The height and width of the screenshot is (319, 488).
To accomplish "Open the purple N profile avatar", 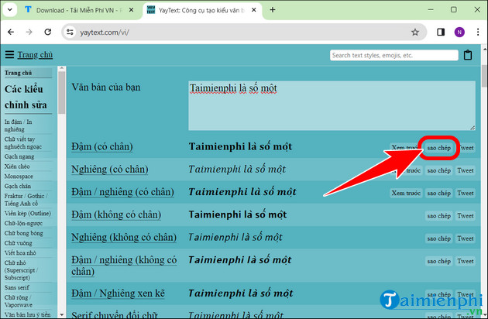I will [x=459, y=32].
